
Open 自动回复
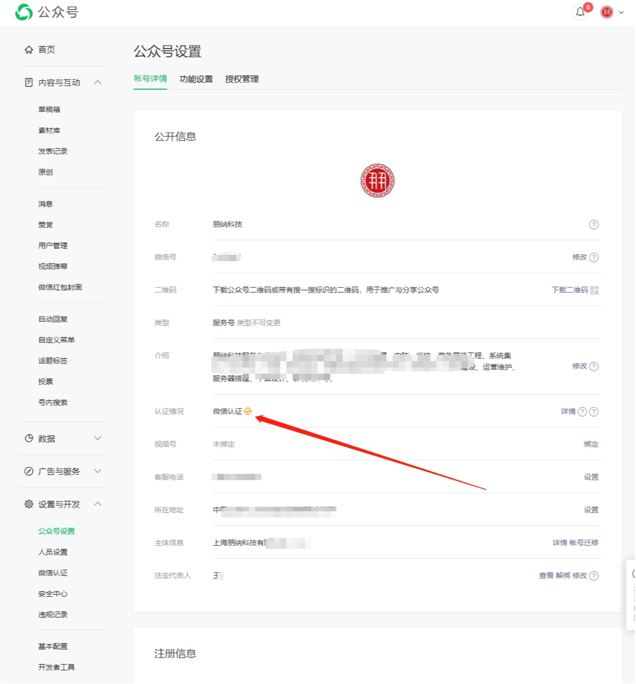pyautogui.click(x=52, y=319)
